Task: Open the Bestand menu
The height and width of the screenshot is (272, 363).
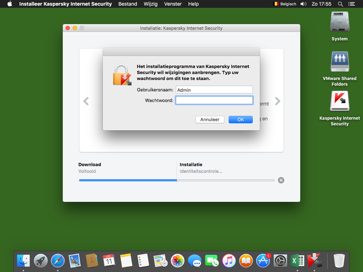Action: [128, 4]
